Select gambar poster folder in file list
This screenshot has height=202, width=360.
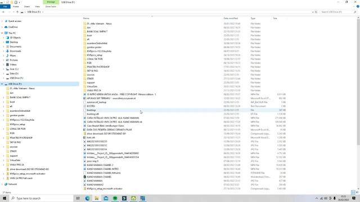(94, 47)
